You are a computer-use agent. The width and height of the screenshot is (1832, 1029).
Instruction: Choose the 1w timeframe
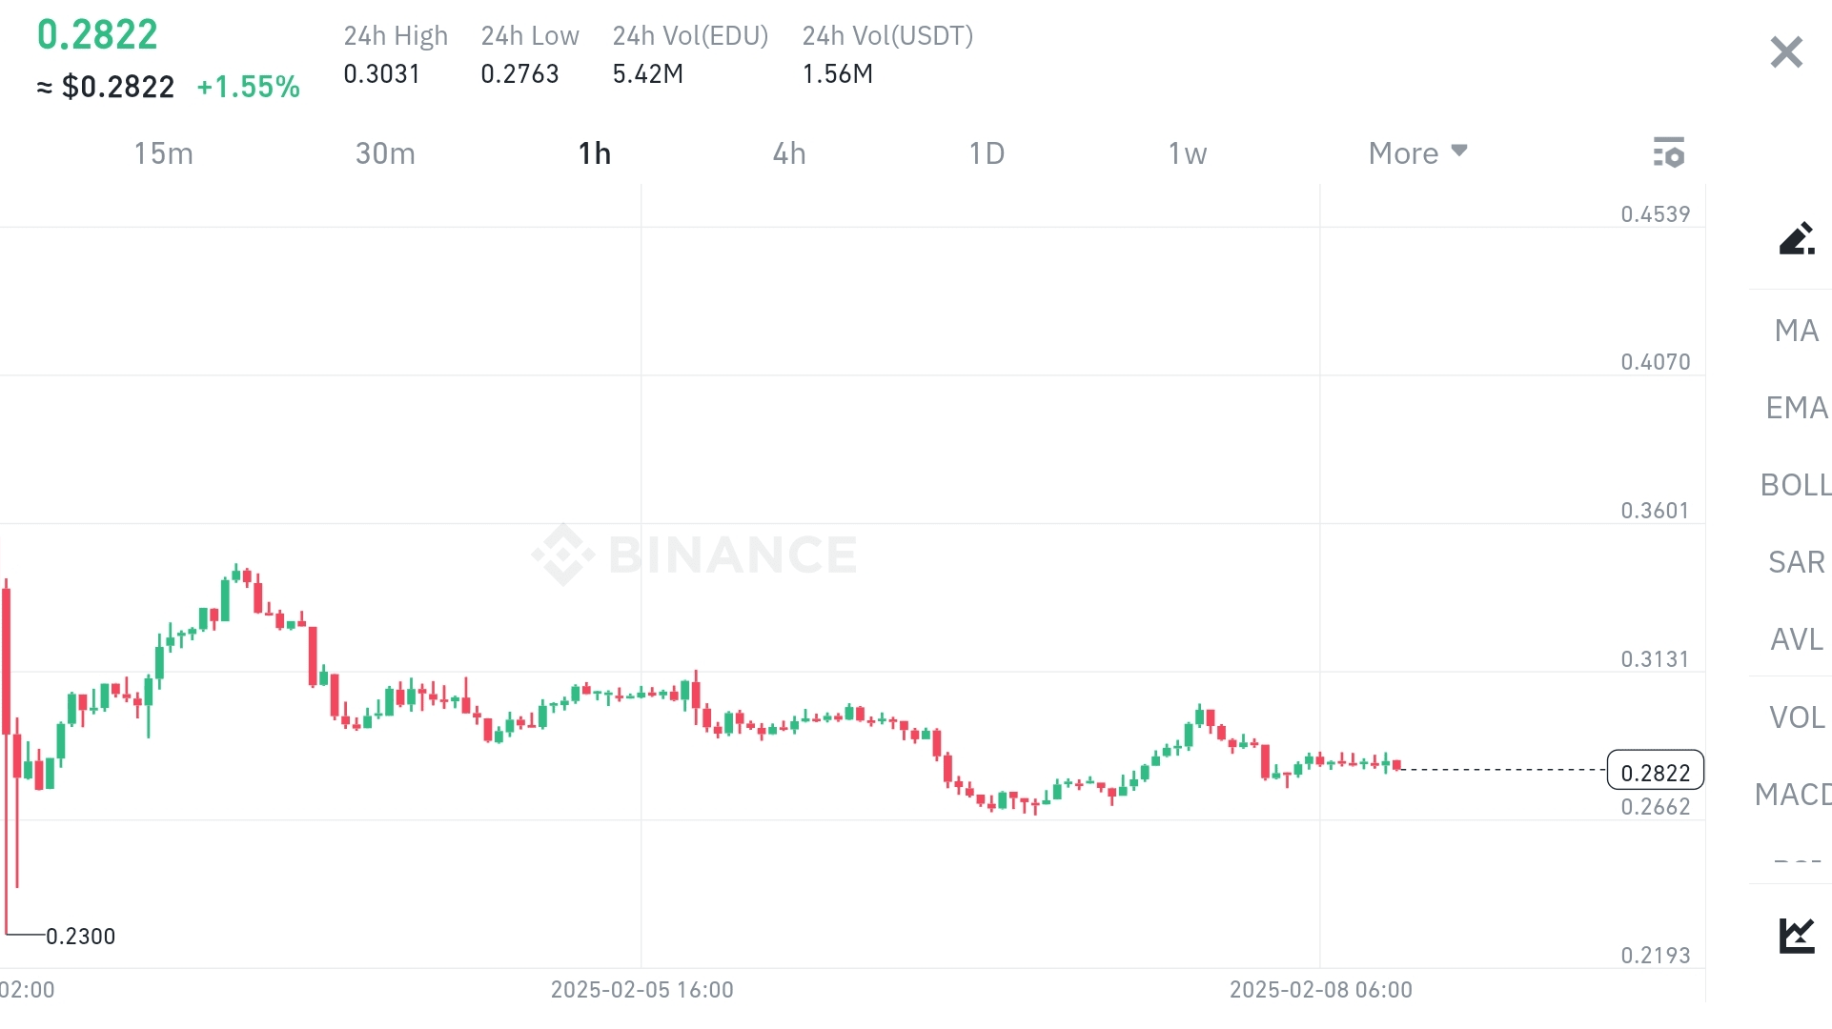tap(1188, 153)
